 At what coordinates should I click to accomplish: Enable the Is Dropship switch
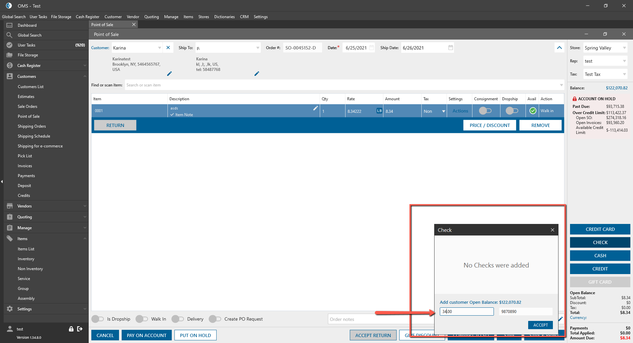[x=98, y=319]
